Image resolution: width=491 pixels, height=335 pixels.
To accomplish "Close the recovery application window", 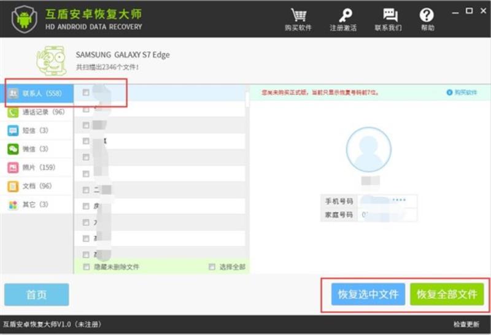I will tap(483, 10).
